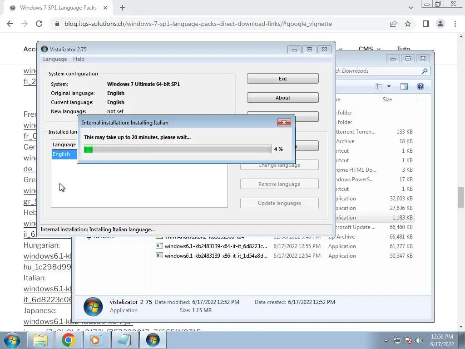Select the 133 KB torrent file row
The width and height of the screenshot is (465, 349).
click(x=375, y=132)
